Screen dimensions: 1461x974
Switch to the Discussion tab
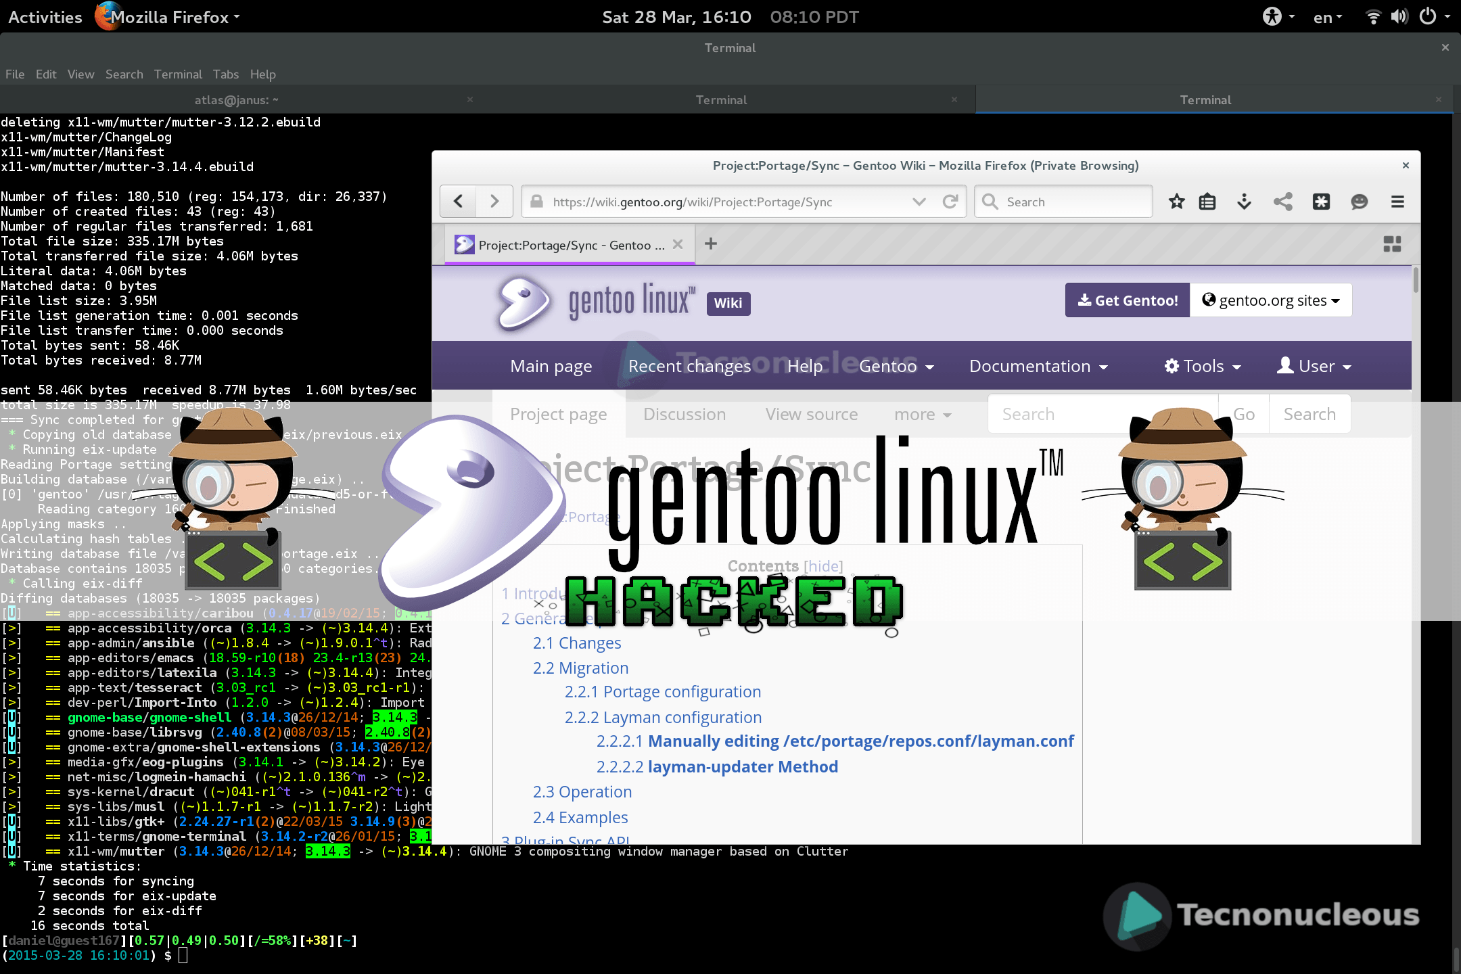(x=685, y=414)
